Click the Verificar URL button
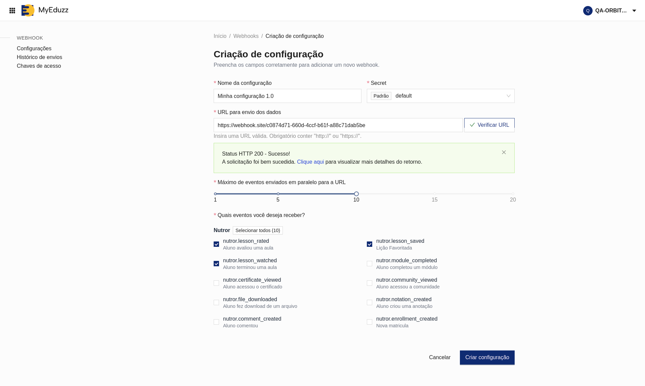The width and height of the screenshot is (645, 386). coord(489,125)
